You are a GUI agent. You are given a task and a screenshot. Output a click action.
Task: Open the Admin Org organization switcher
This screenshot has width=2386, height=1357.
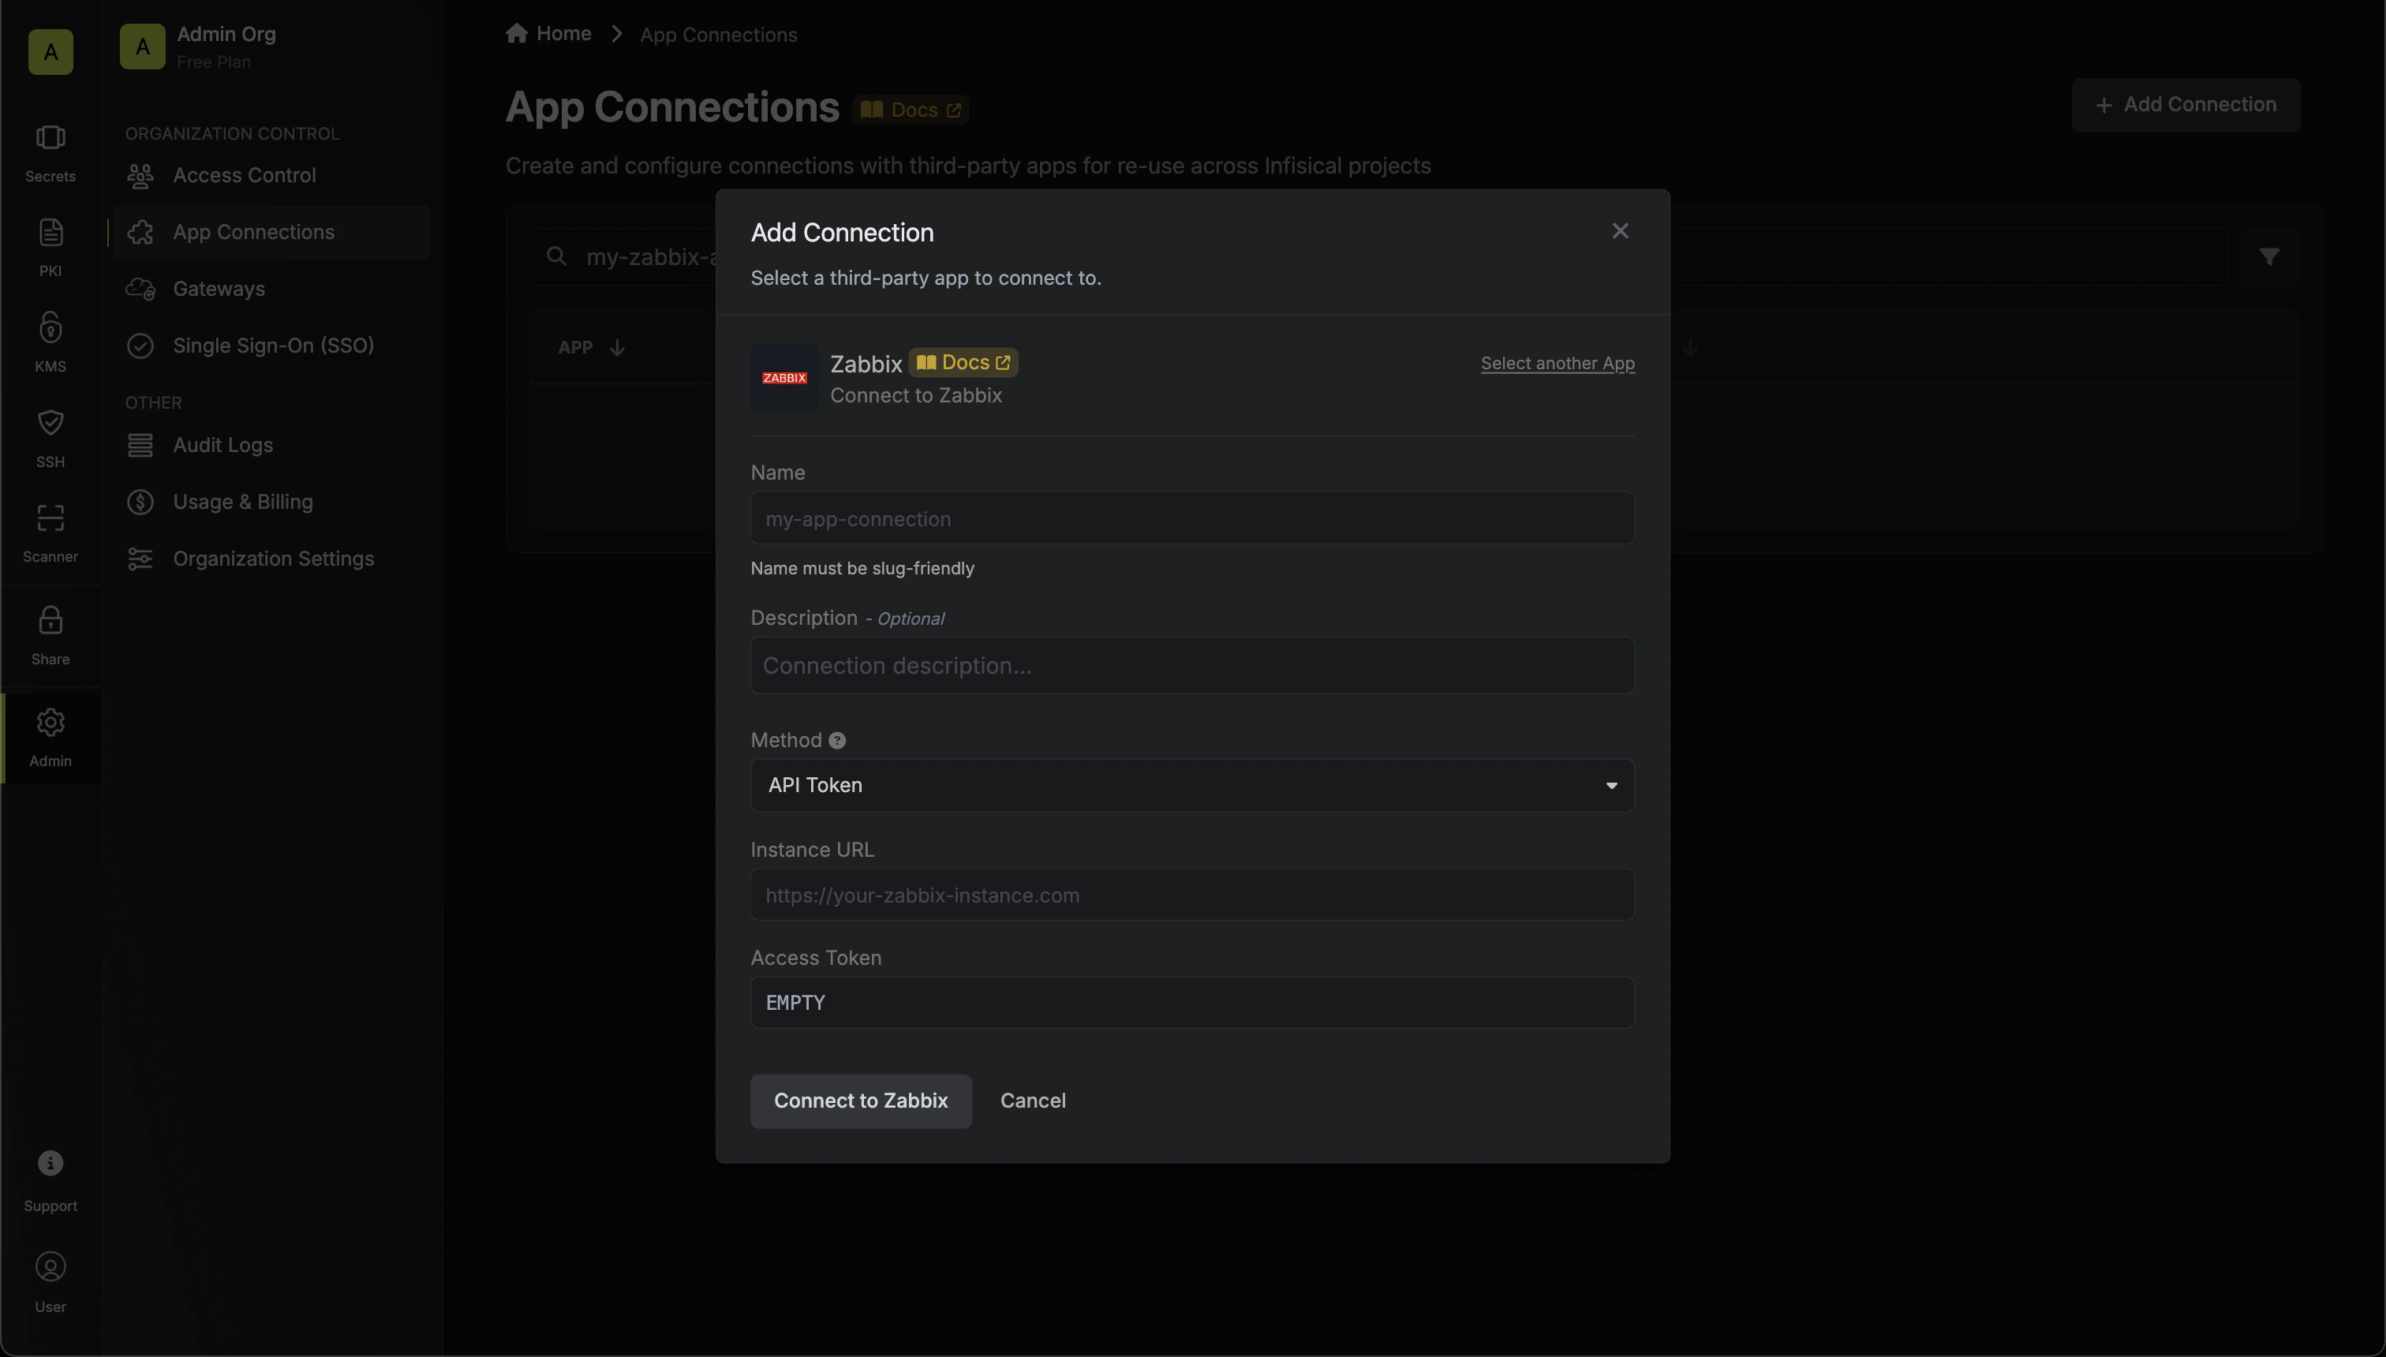[272, 47]
